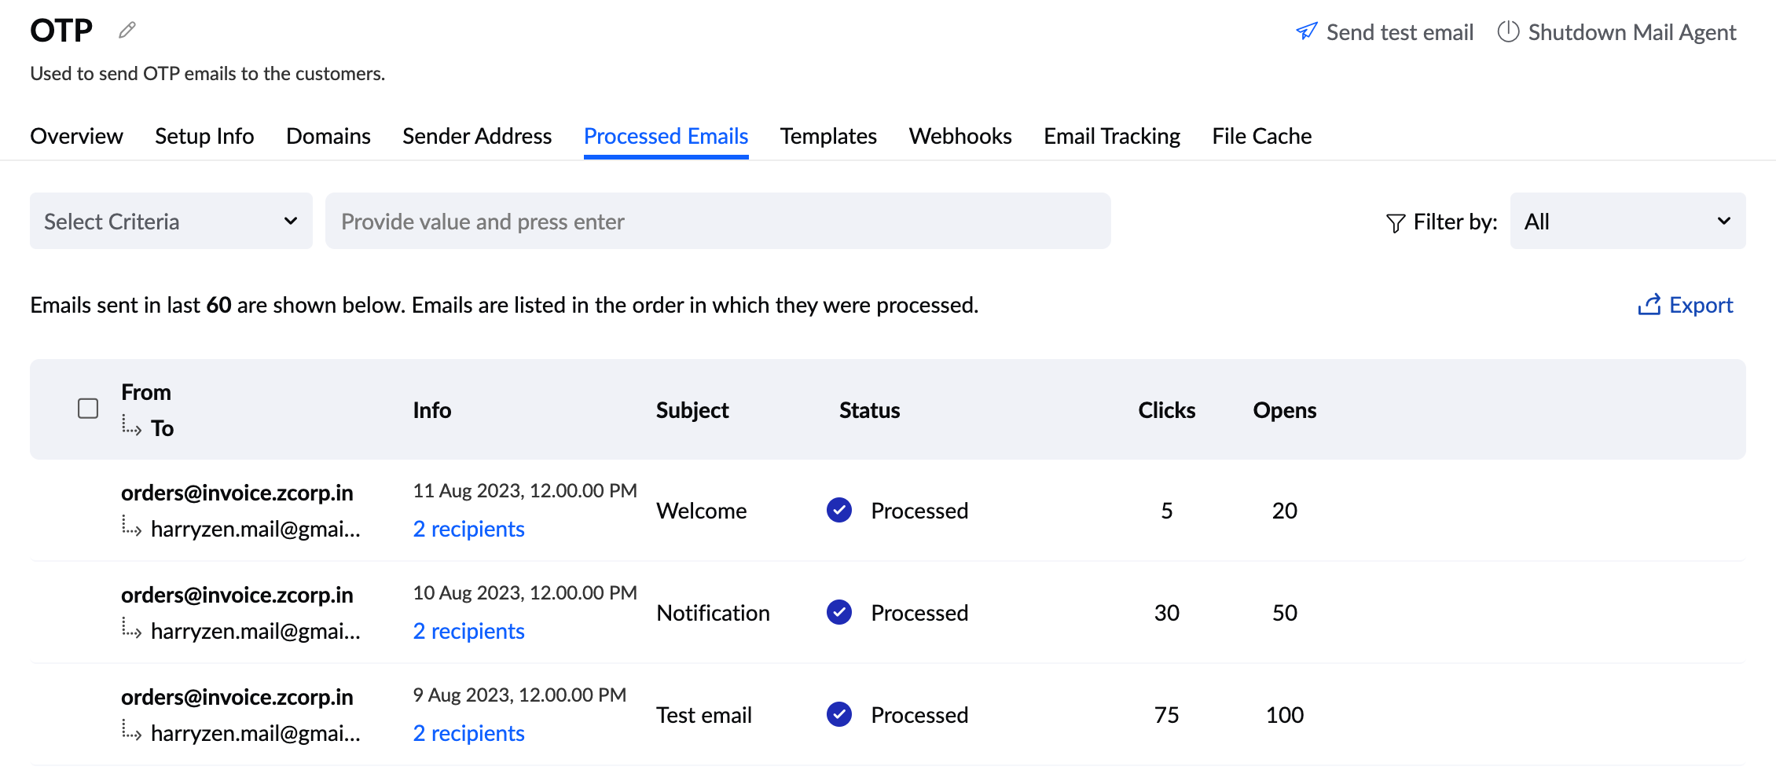1776x770 pixels.
Task: Expand the Select Criteria chevron arrow
Action: click(290, 221)
